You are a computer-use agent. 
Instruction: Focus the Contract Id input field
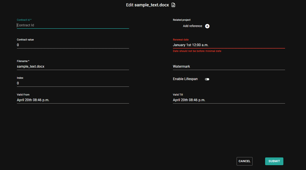point(73,25)
